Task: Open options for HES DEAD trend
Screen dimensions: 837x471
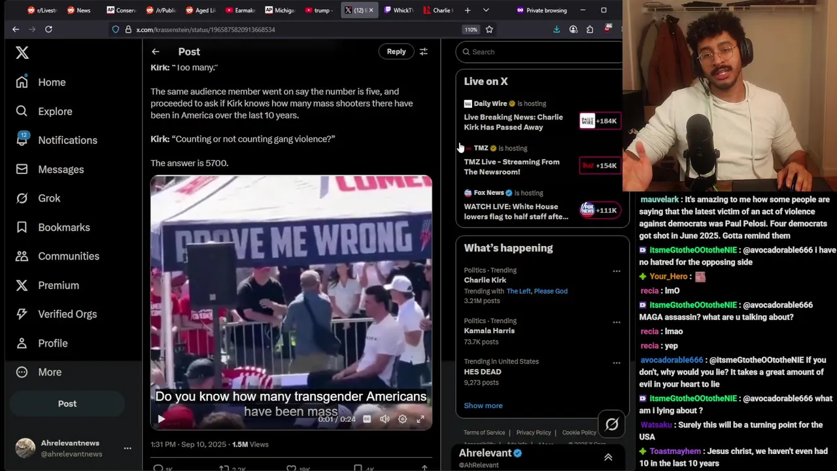Action: (x=617, y=362)
